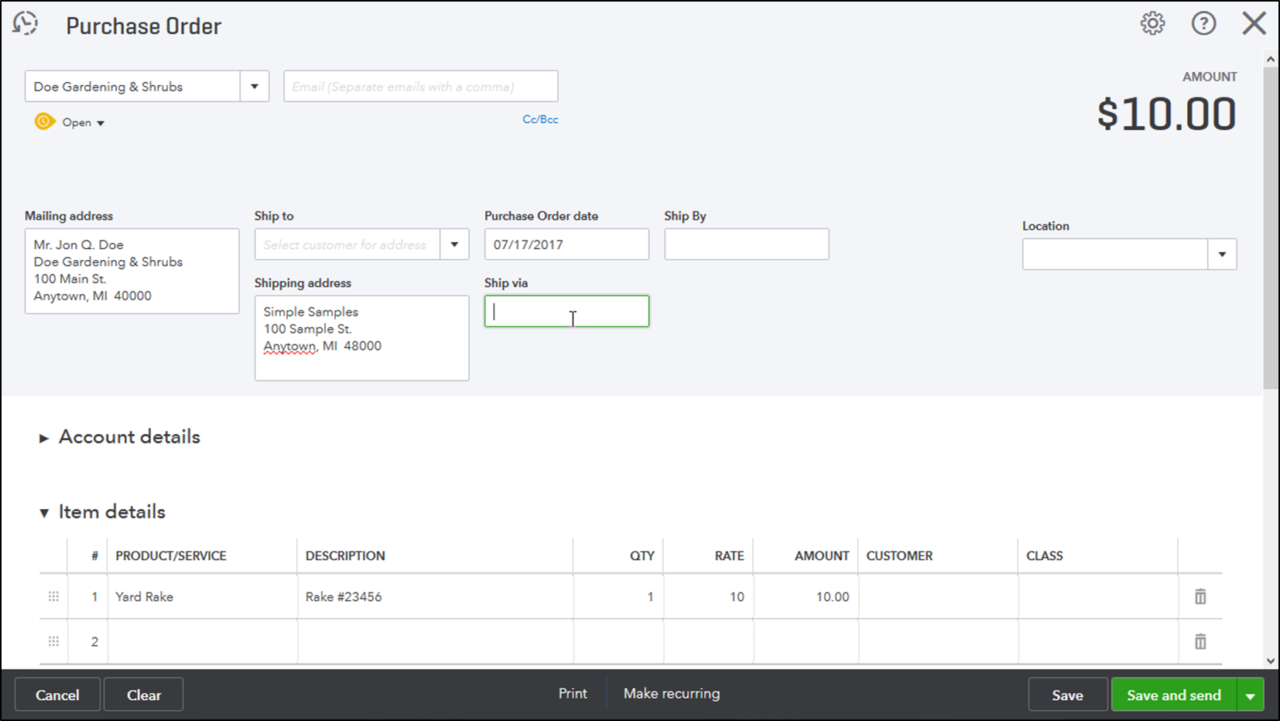Viewport: 1280px width, 721px height.
Task: Collapse the Item details section
Action: tap(44, 512)
